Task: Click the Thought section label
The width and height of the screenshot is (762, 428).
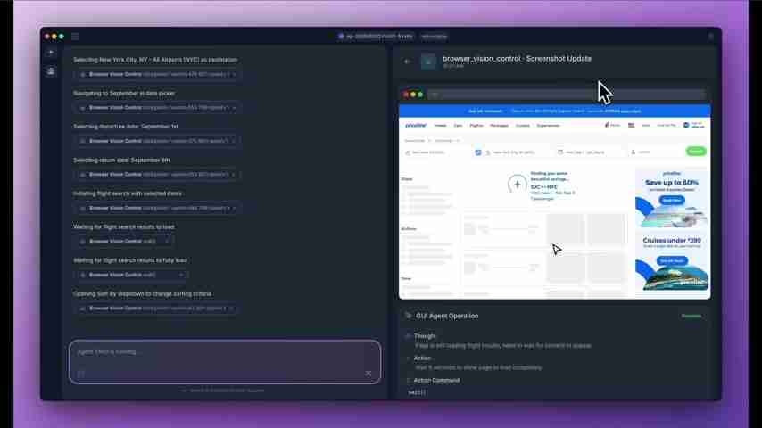Action: 425,336
